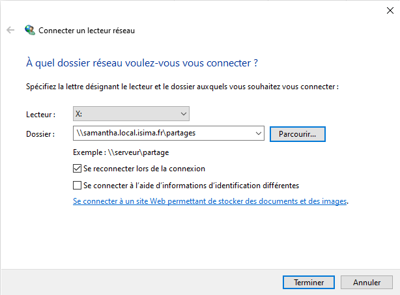Viewport: 400px width, 295px height.
Task: Open the link to connect to a site Web
Action: click(x=210, y=202)
